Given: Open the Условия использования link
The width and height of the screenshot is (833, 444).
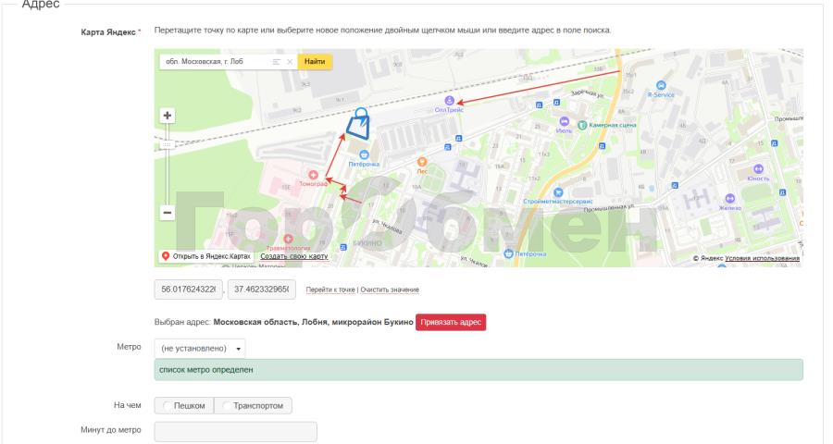Looking at the screenshot, I should click(762, 258).
